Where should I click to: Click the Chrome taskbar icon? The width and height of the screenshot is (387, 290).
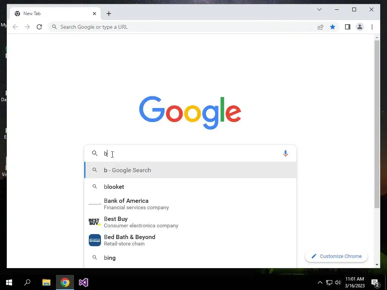click(x=65, y=282)
